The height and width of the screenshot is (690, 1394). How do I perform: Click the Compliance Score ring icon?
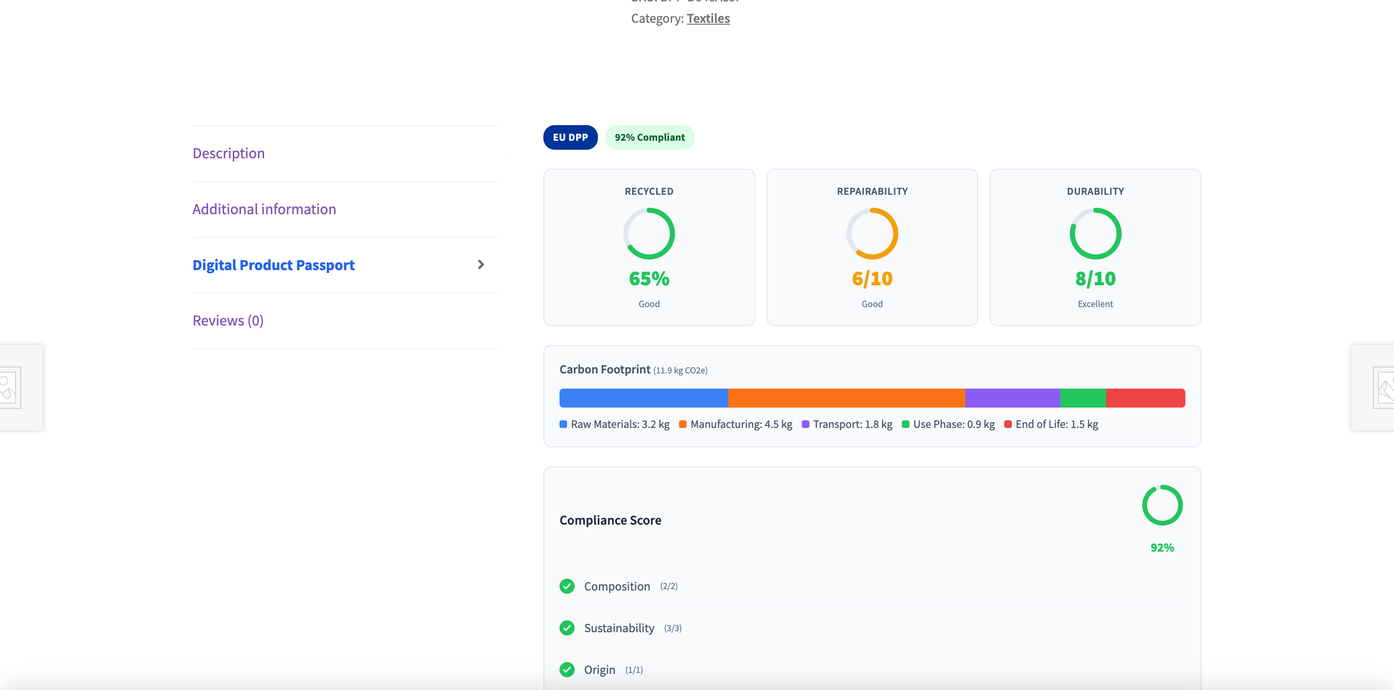coord(1162,505)
